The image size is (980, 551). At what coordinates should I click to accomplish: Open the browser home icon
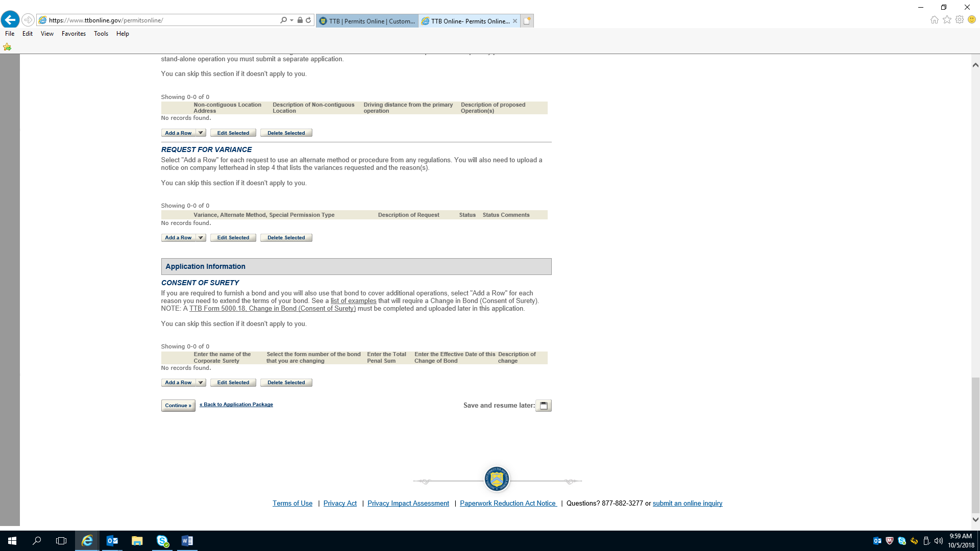click(934, 20)
